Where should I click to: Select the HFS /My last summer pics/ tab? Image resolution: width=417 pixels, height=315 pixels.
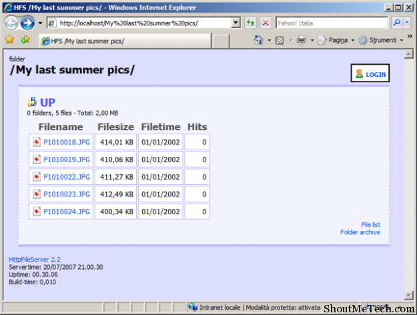(x=125, y=41)
